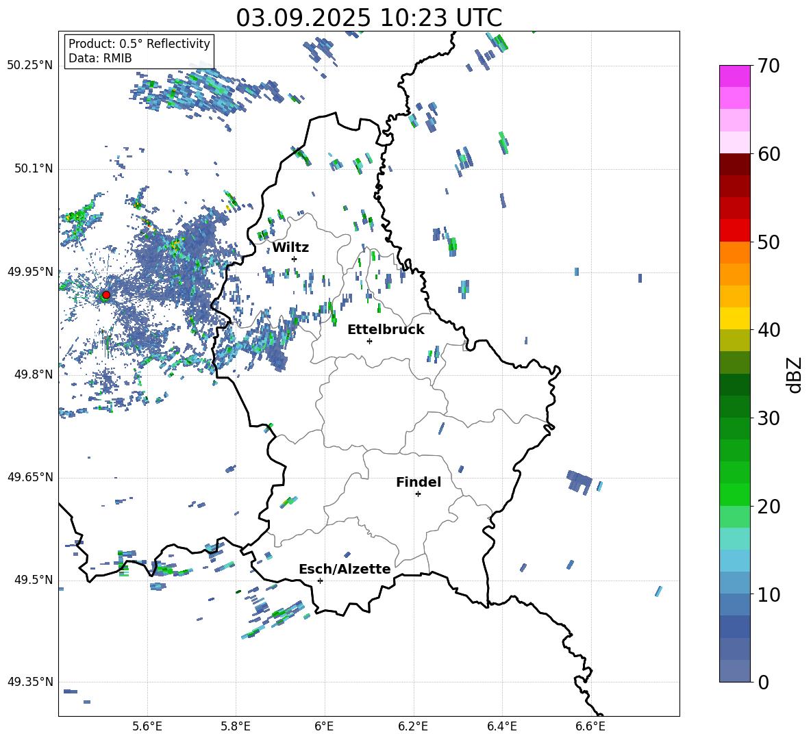Click the Wiltz city label
This screenshot has width=811, height=740.
coord(290,248)
